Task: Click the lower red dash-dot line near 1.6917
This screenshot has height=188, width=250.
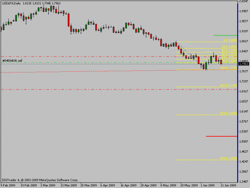Action: pos(119,89)
